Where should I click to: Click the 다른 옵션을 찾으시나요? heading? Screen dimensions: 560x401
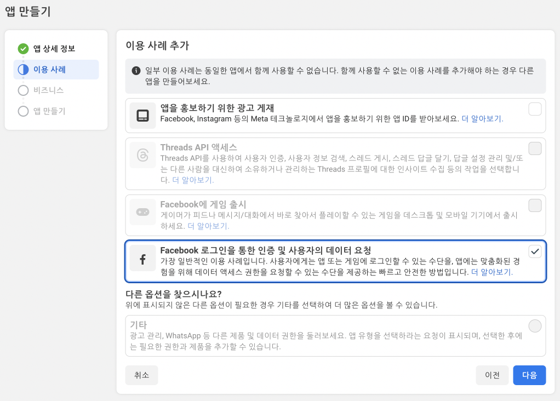pyautogui.click(x=174, y=294)
